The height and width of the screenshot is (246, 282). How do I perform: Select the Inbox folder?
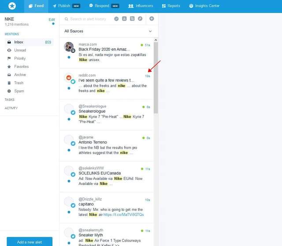29,42
